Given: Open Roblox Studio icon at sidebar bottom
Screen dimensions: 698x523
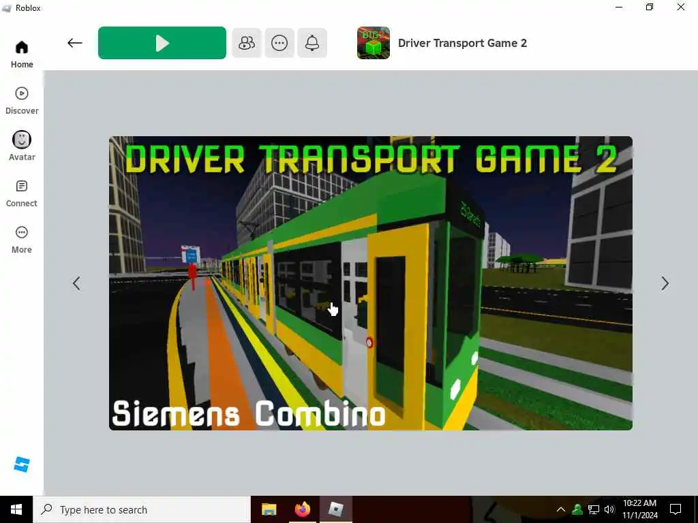Looking at the screenshot, I should click(22, 464).
